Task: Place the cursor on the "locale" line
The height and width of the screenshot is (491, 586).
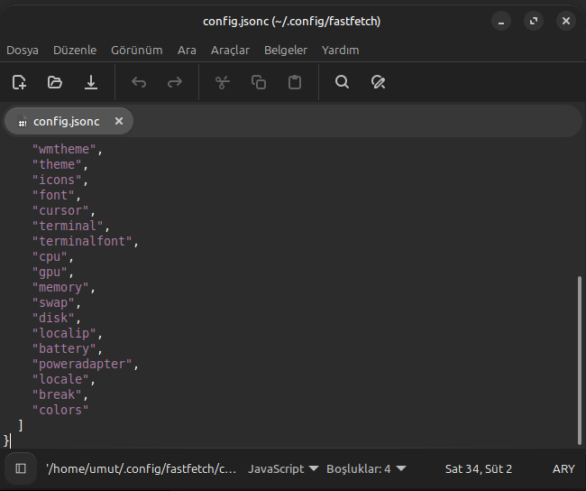Action: (63, 379)
